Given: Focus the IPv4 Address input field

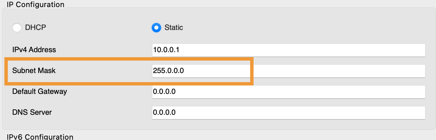Looking at the screenshot, I should (x=288, y=50).
